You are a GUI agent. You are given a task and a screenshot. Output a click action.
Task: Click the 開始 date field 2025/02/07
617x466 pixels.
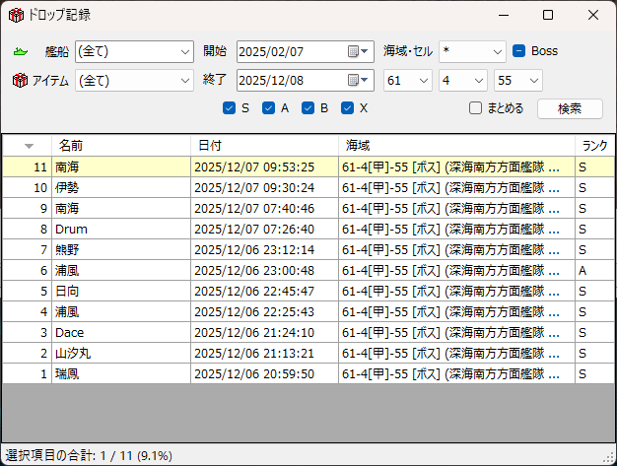(x=291, y=51)
